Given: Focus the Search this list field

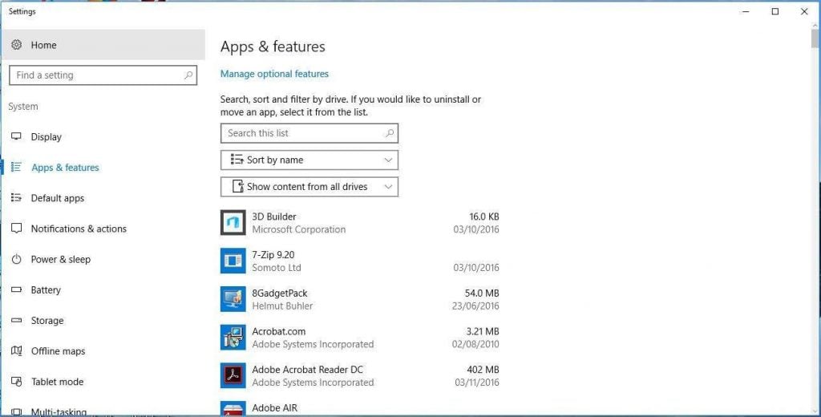Looking at the screenshot, I should coord(309,133).
